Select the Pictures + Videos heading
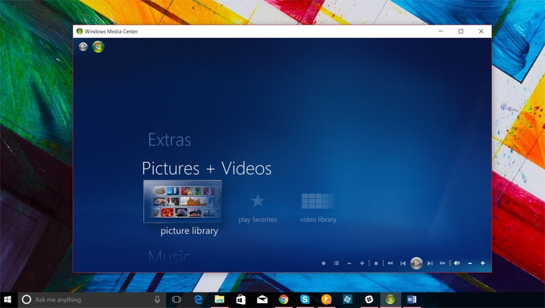 [206, 168]
